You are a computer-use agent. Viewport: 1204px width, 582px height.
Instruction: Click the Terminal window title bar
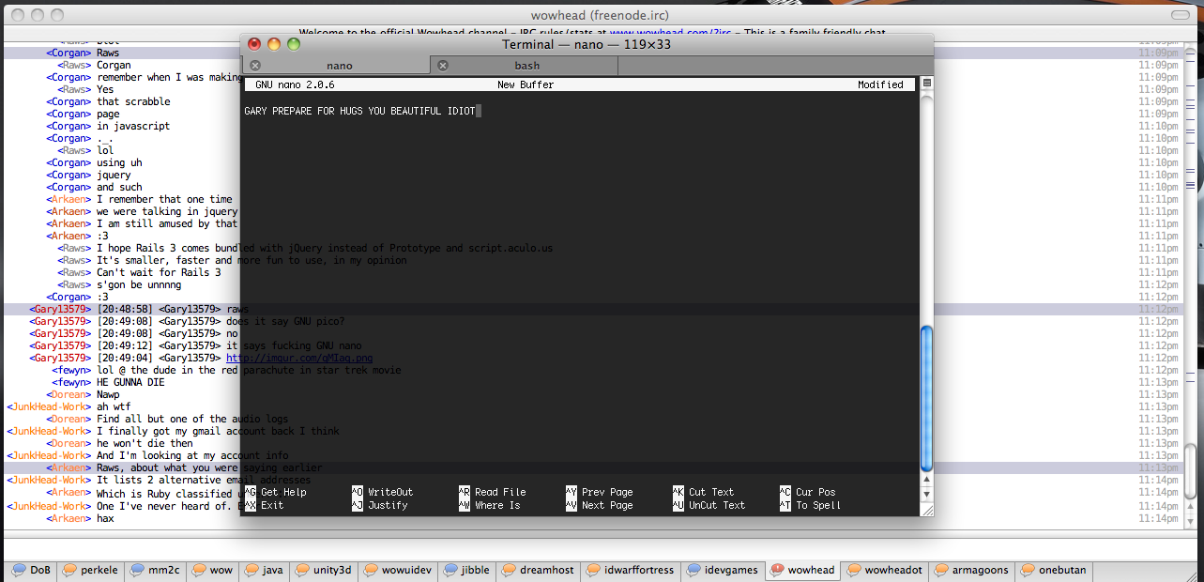click(x=587, y=44)
